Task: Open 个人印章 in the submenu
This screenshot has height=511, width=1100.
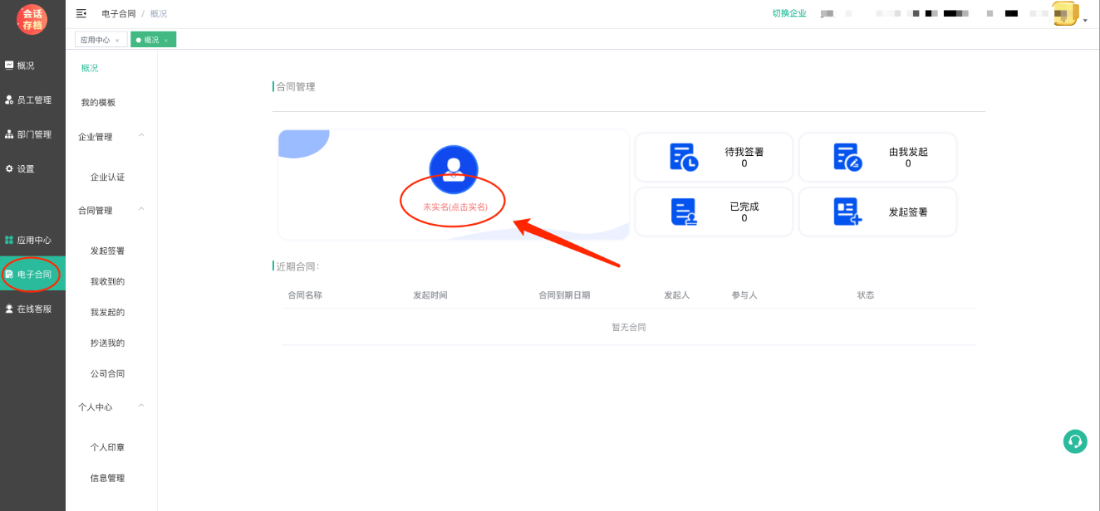Action: tap(107, 447)
